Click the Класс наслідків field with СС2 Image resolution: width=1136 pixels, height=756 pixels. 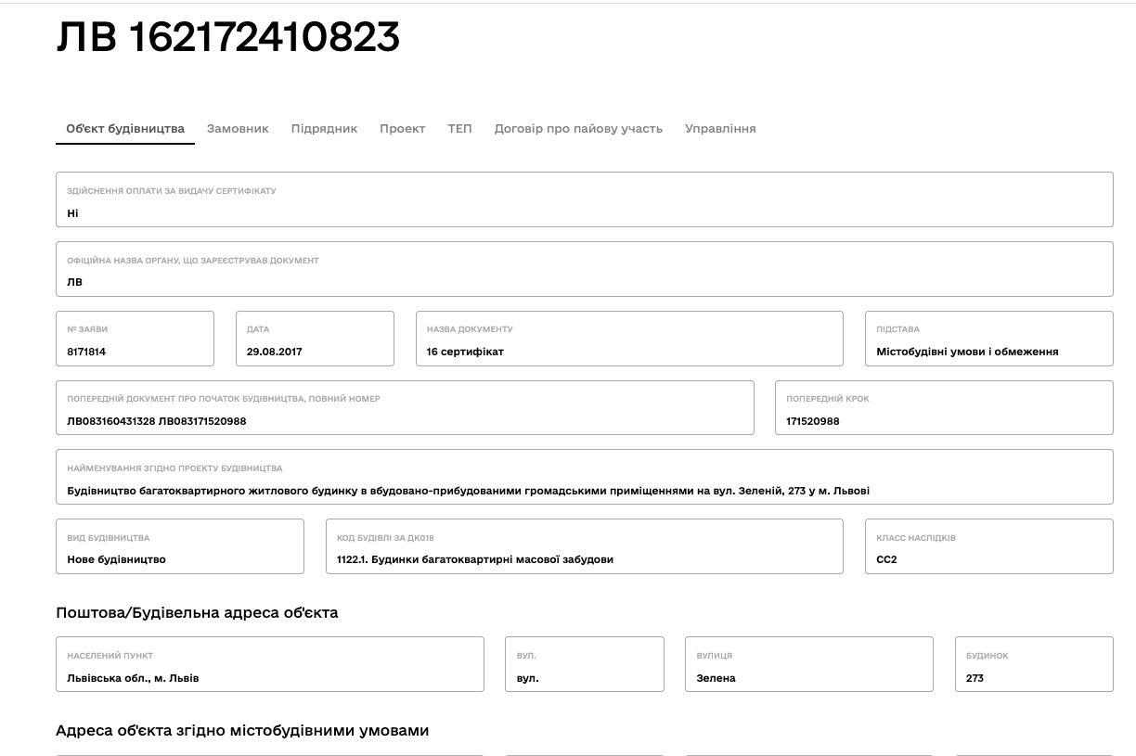[x=989, y=546]
